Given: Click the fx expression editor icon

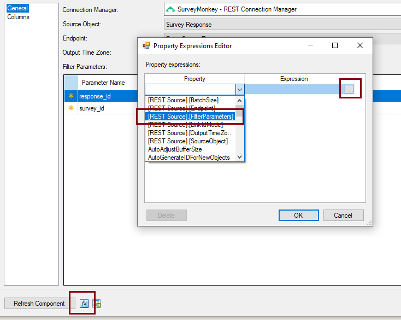Looking at the screenshot, I should 84,304.
